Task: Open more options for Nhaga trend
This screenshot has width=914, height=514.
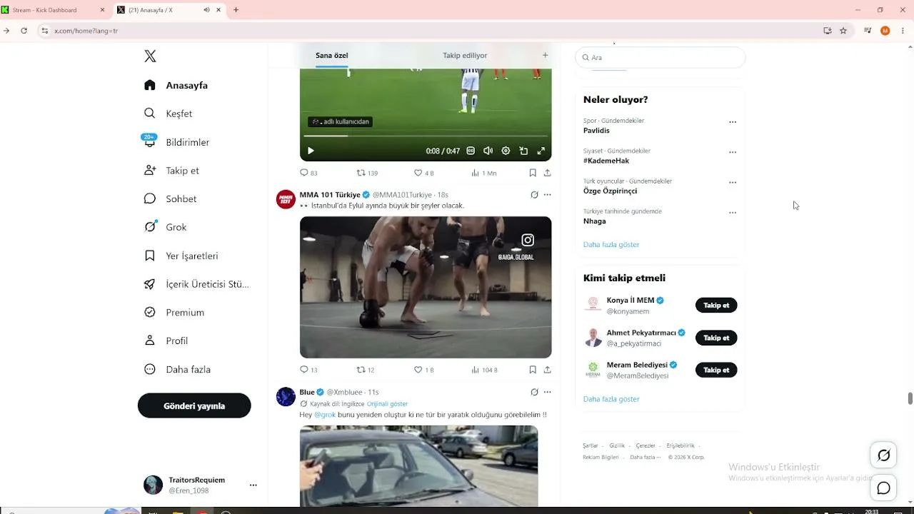Action: click(733, 213)
